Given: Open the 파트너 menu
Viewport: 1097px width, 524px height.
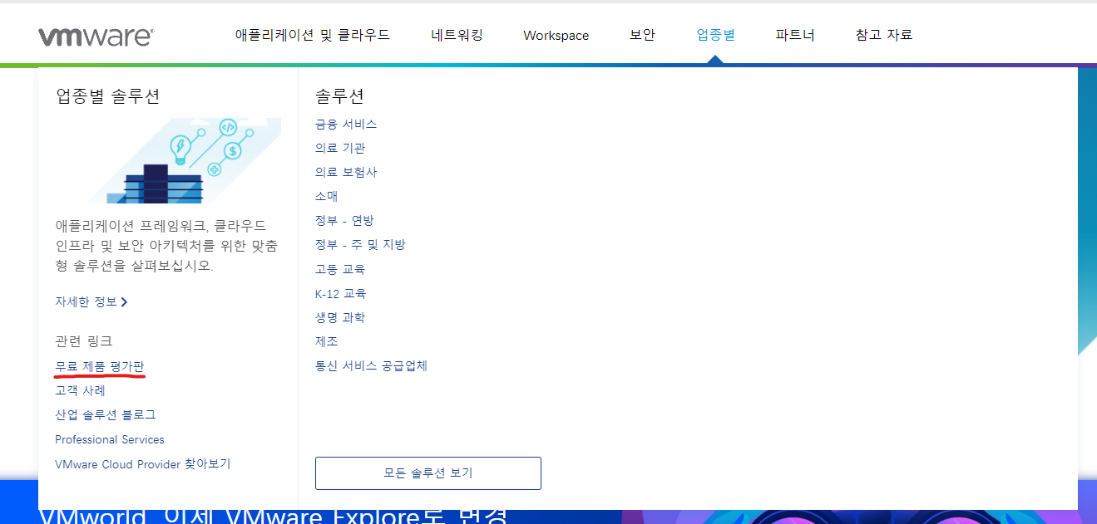Looking at the screenshot, I should point(795,35).
